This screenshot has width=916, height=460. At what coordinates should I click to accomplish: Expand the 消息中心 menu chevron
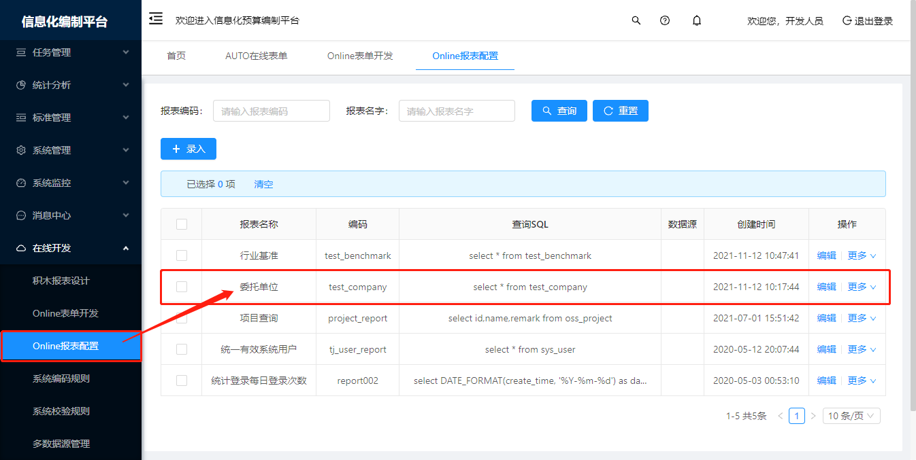tap(126, 215)
